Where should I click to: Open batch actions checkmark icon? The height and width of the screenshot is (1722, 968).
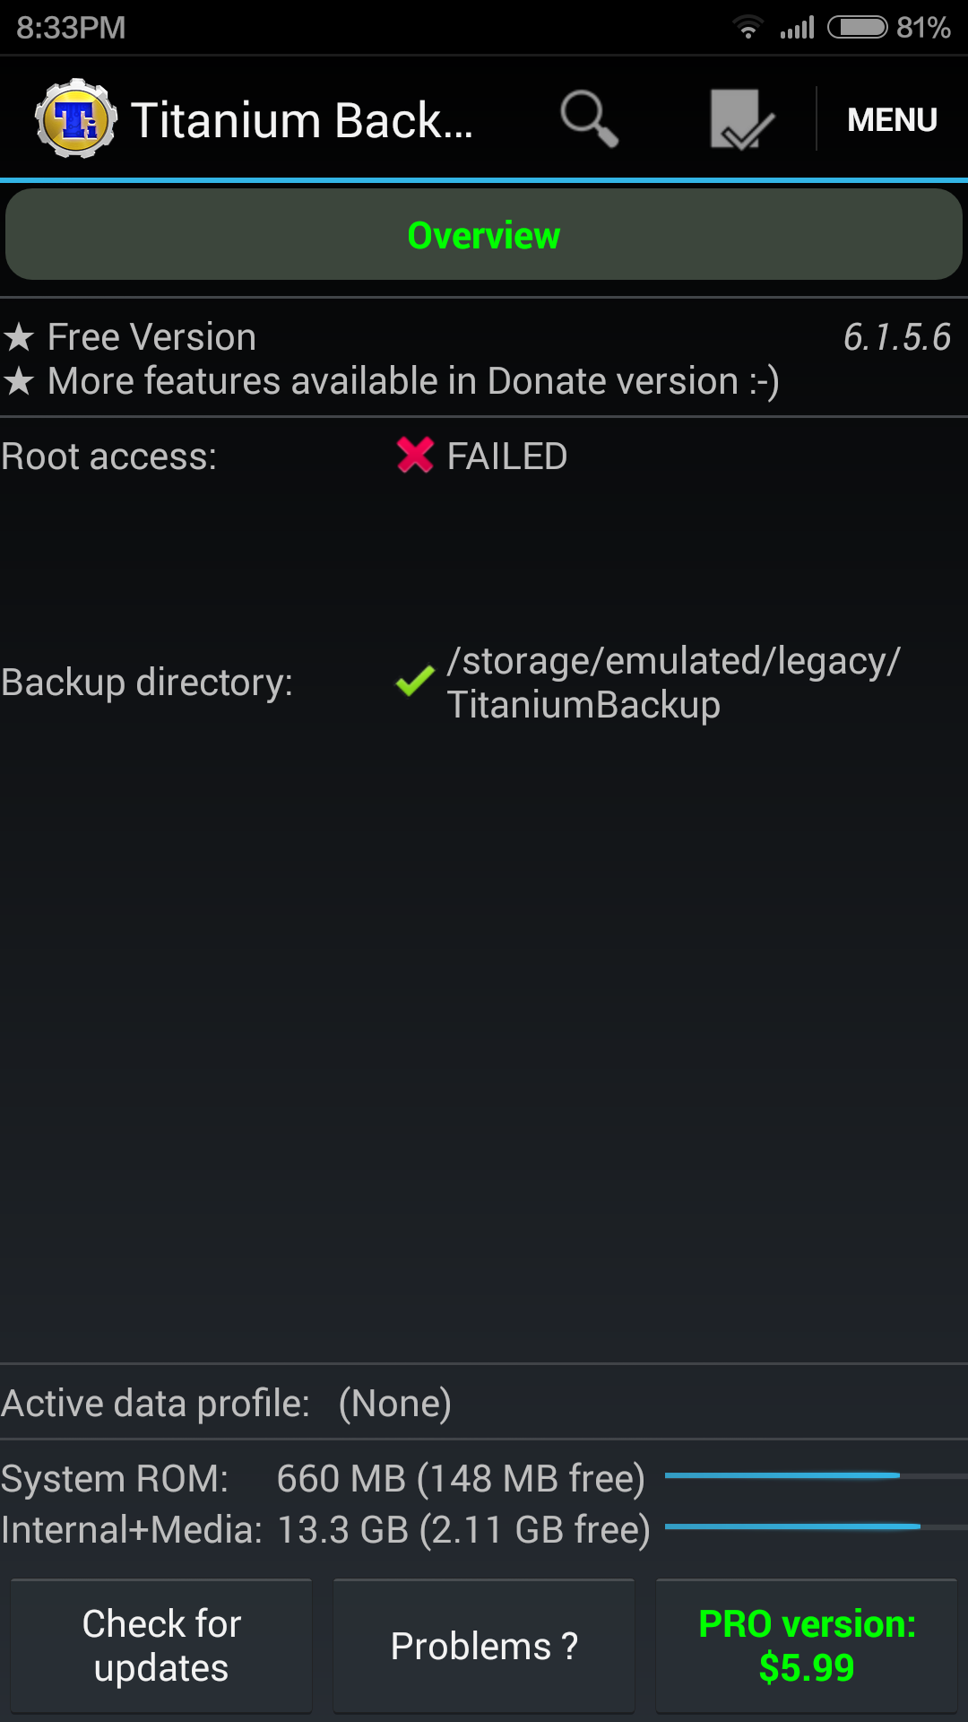(x=741, y=118)
